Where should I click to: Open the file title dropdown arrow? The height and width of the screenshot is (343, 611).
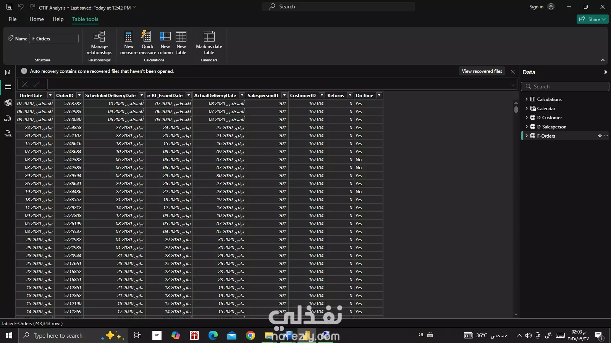[135, 7]
